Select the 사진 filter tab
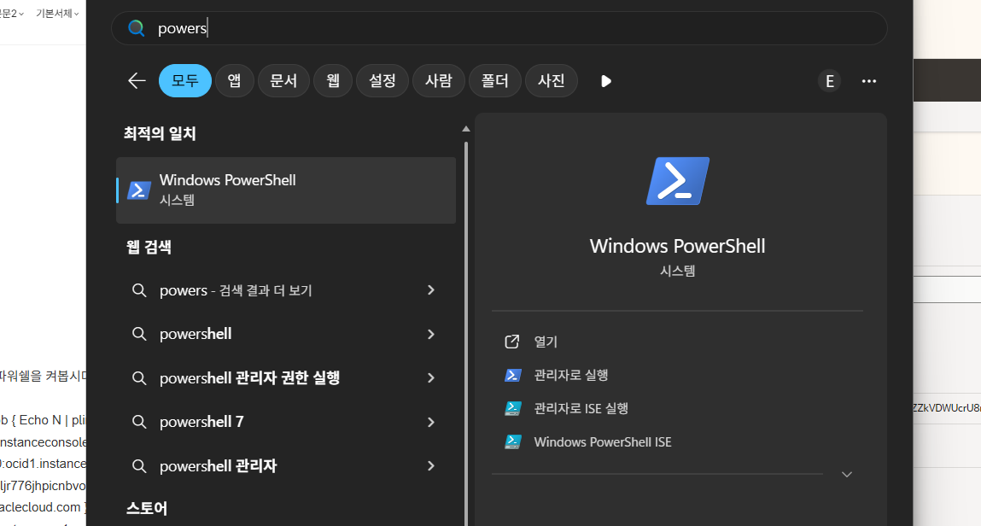The height and width of the screenshot is (526, 981). pyautogui.click(x=552, y=80)
